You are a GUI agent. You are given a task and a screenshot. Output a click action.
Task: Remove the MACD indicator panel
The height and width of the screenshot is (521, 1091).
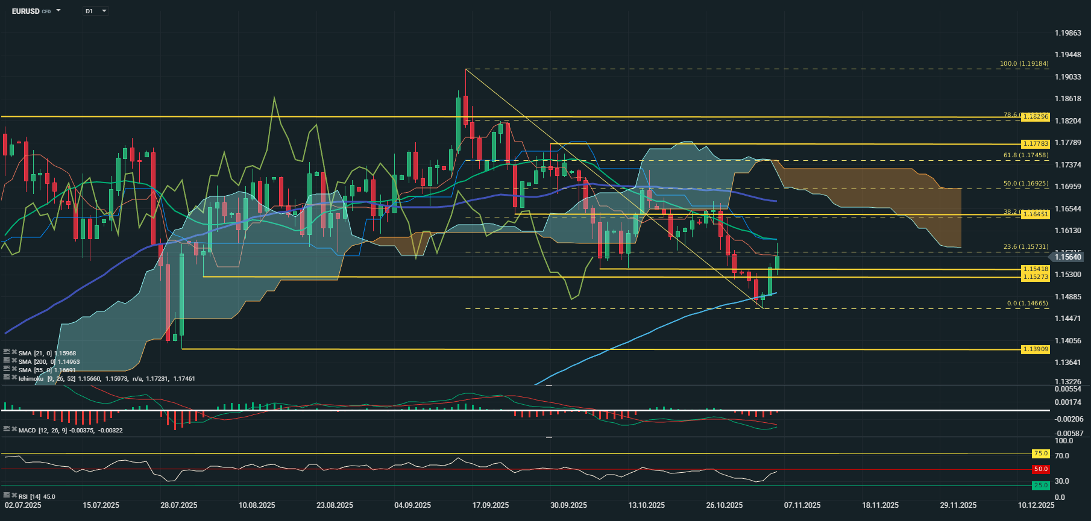[14, 429]
